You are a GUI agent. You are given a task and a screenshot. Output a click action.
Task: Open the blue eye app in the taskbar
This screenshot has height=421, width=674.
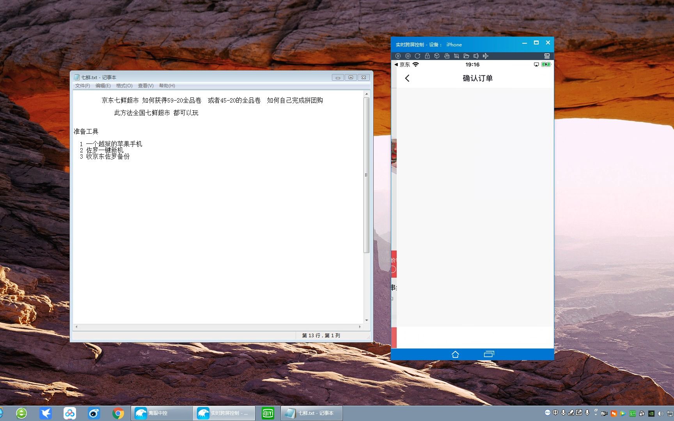point(94,413)
